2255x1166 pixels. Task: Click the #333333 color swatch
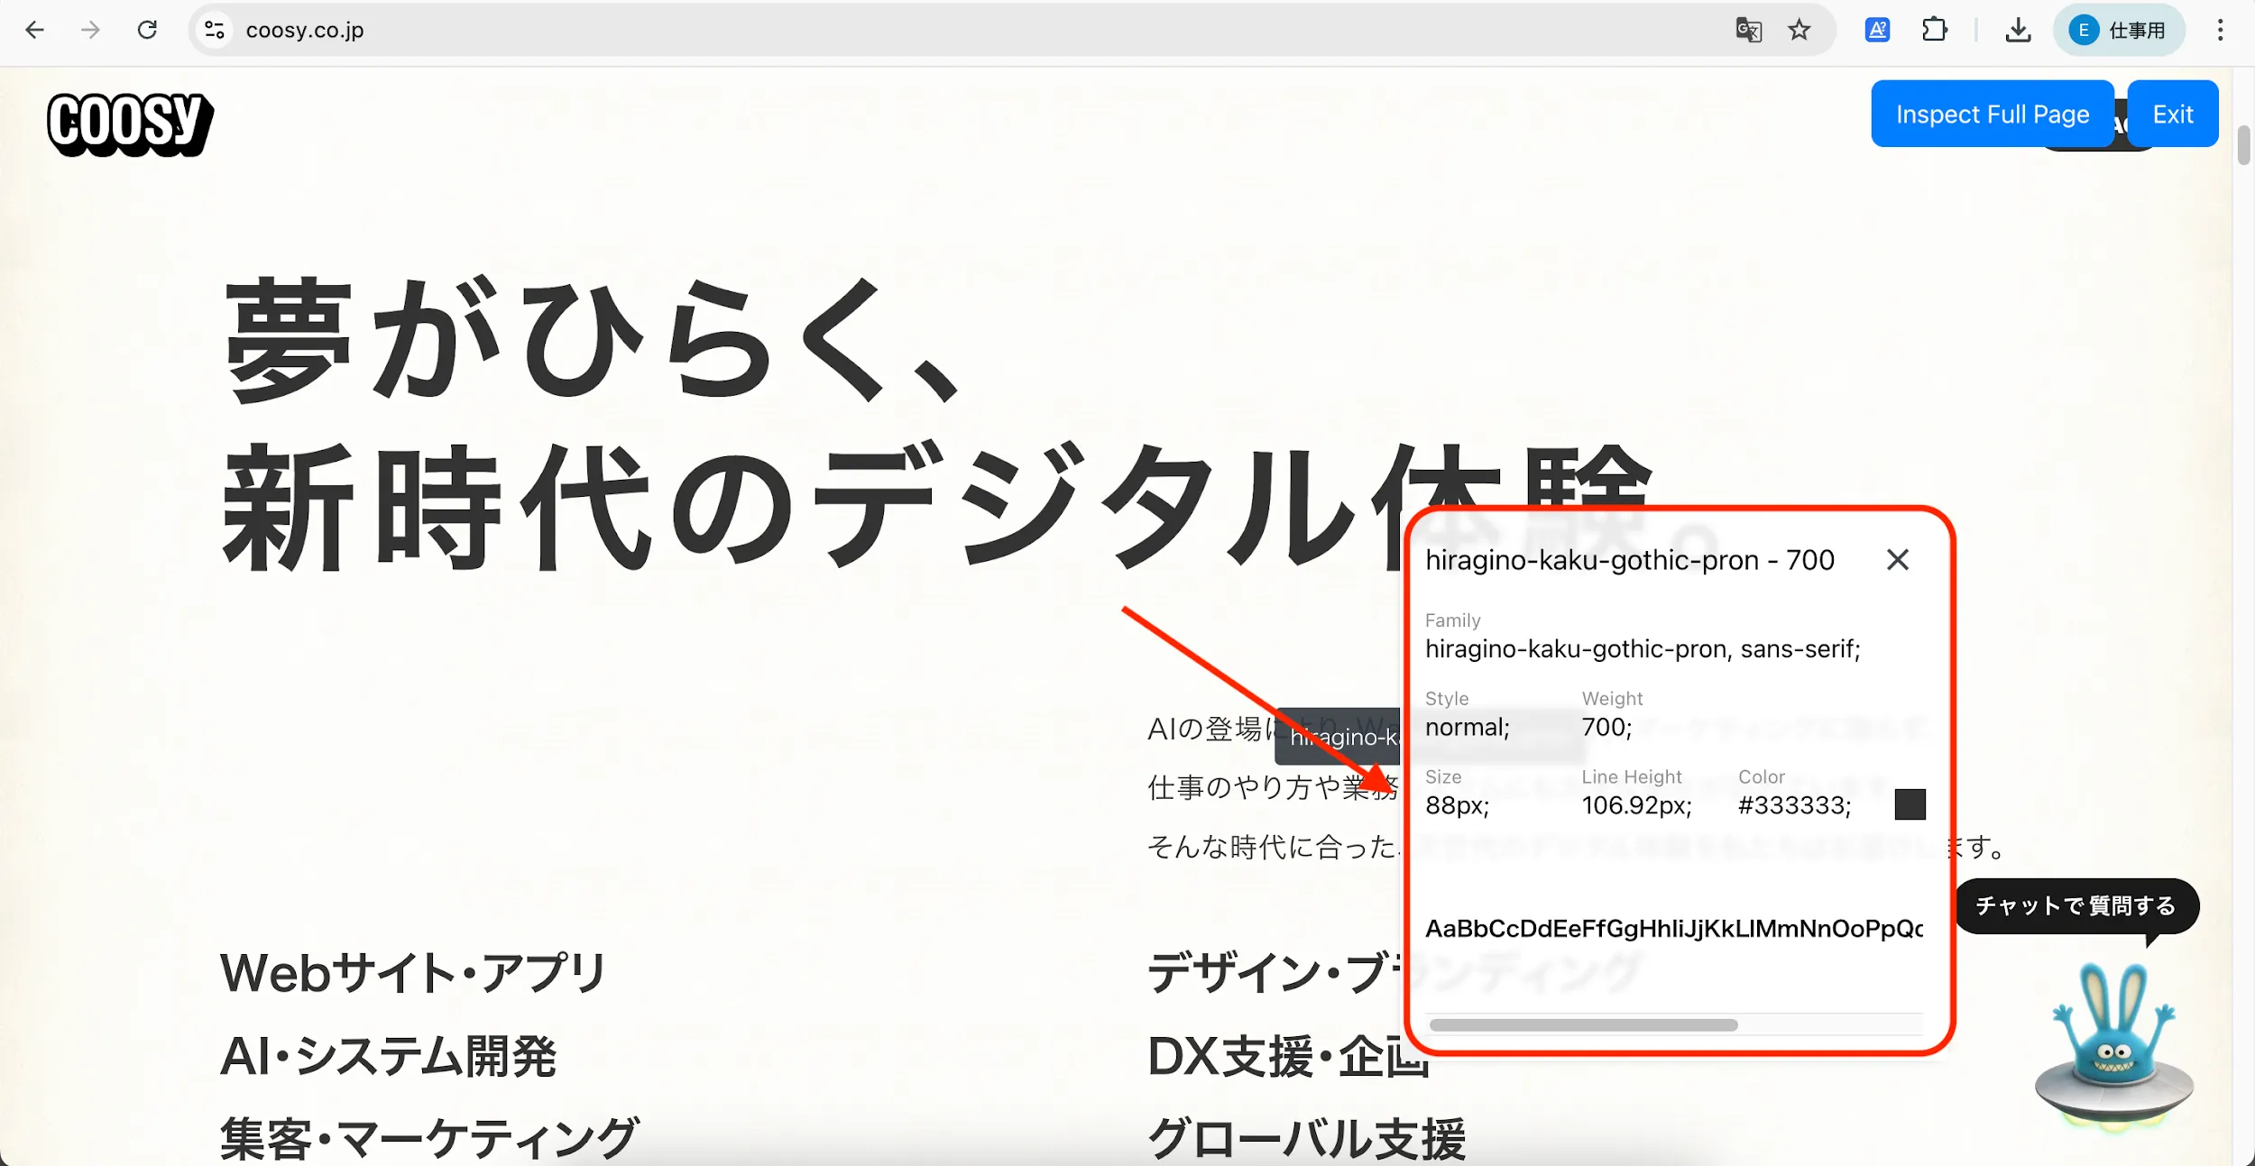1910,804
